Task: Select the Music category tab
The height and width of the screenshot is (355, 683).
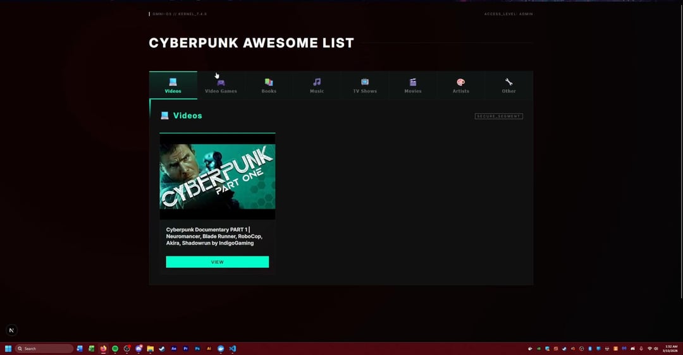Action: (317, 85)
